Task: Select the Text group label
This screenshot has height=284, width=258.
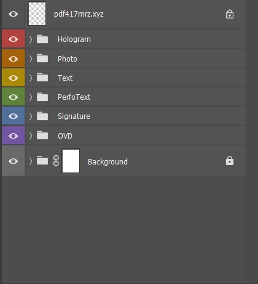Action: click(x=65, y=78)
